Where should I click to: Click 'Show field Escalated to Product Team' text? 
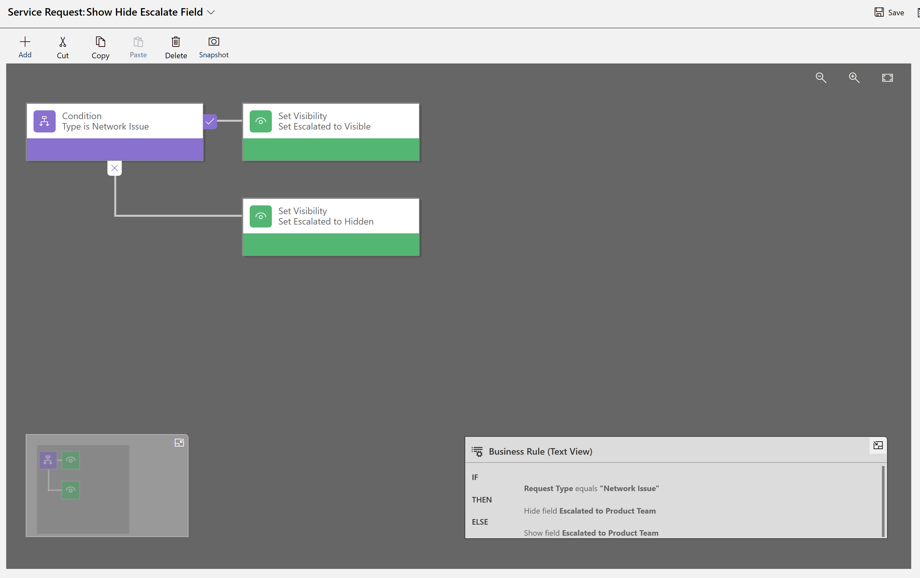tap(591, 533)
